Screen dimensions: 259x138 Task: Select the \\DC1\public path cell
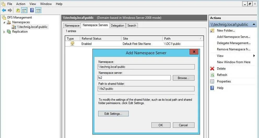[172, 44]
